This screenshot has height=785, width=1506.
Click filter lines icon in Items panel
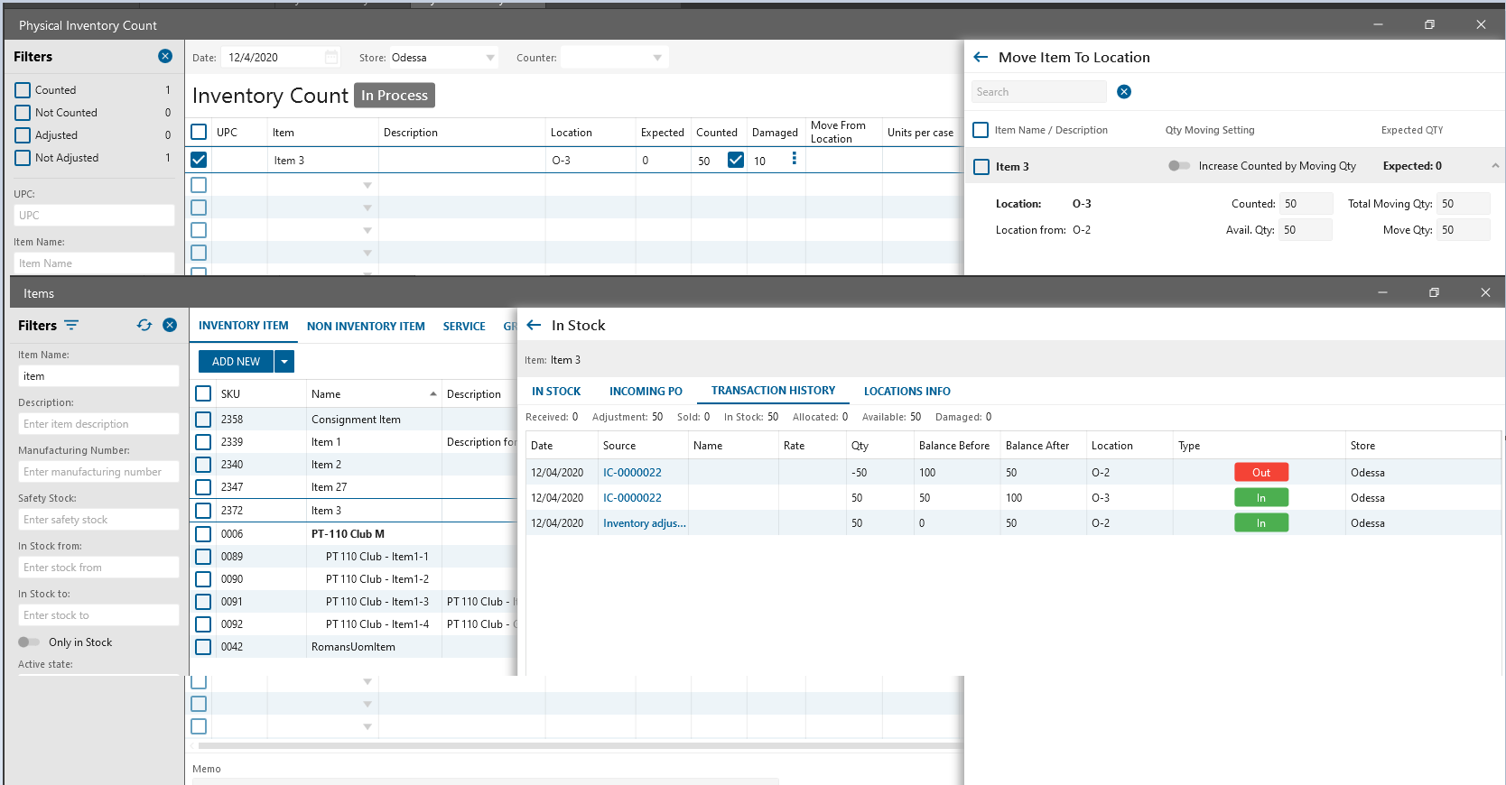71,325
